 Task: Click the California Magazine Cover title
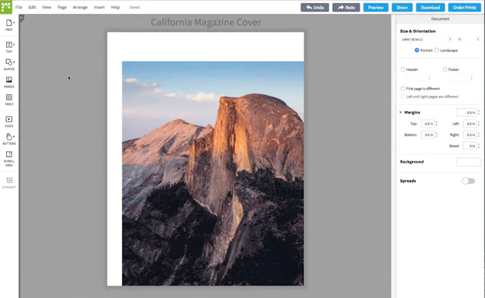click(x=206, y=22)
